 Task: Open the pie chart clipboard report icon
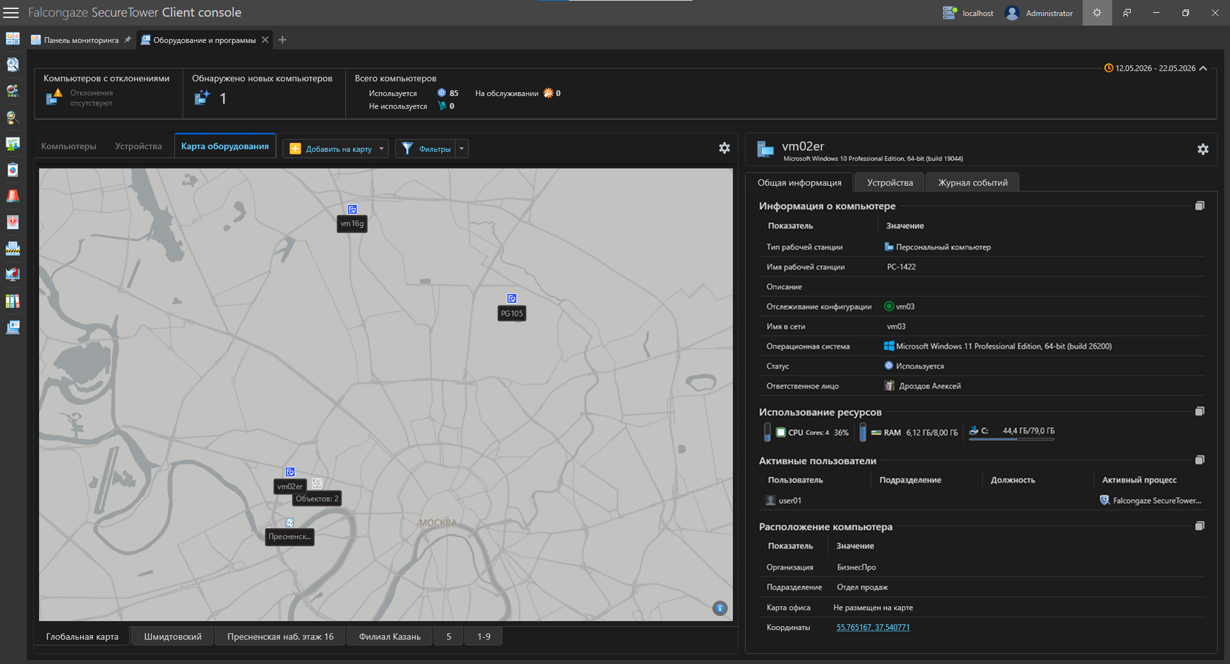[13, 170]
